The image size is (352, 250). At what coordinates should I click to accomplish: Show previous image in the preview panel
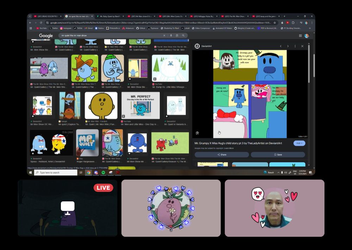coord(281,46)
